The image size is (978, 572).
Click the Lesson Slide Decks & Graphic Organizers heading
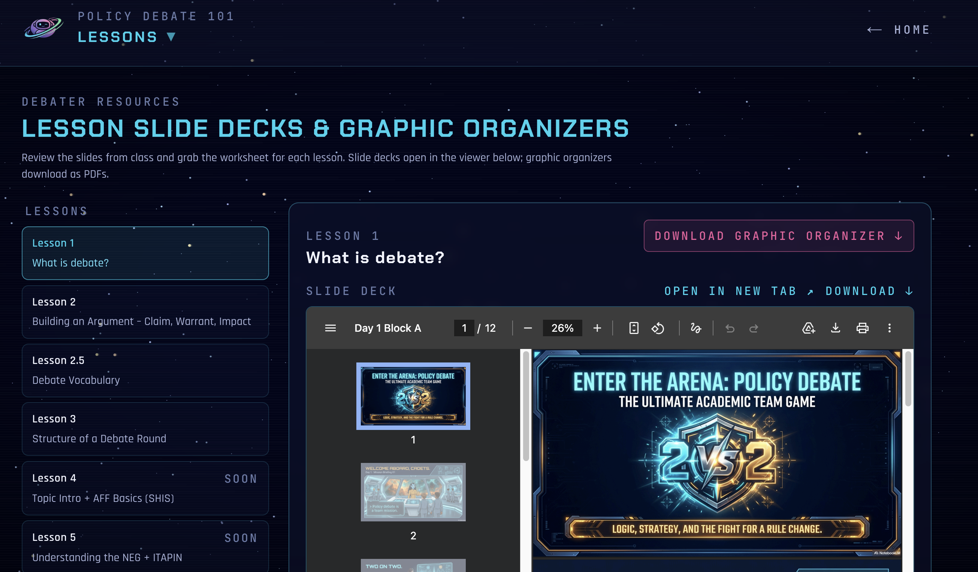pyautogui.click(x=325, y=128)
